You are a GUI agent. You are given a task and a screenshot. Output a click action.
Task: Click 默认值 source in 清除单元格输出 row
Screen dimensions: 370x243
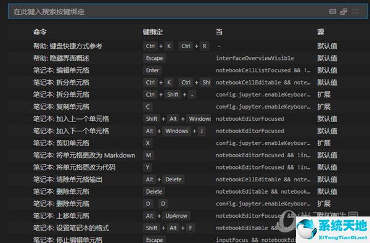[327, 179]
